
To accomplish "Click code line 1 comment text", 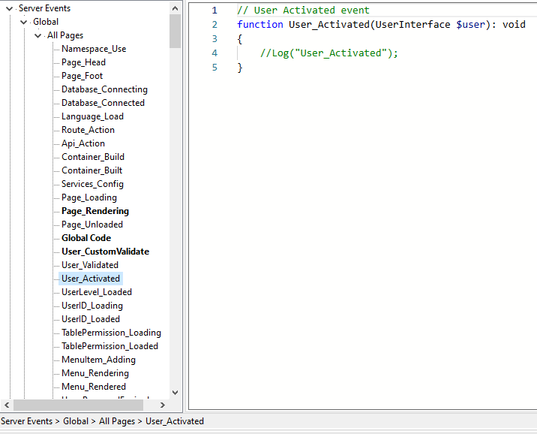I will (303, 11).
